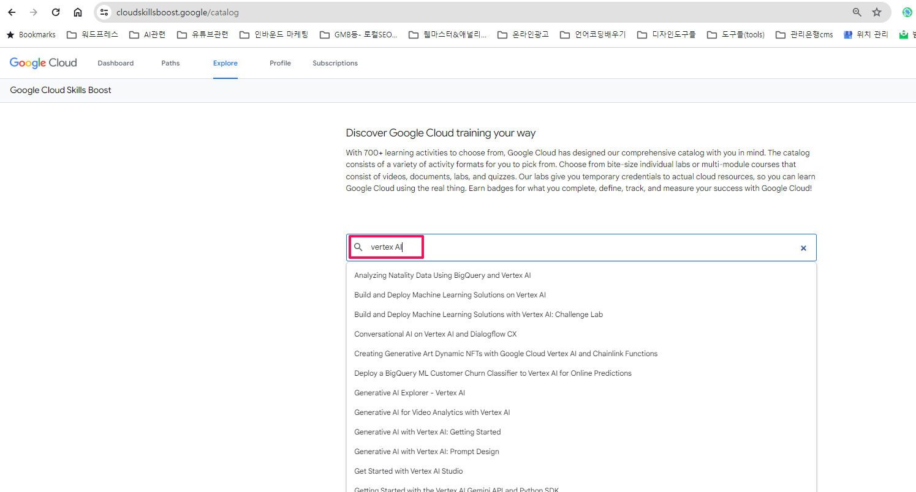The height and width of the screenshot is (492, 916).
Task: Open the 디자인도구들 bookmark folder
Action: click(667, 35)
